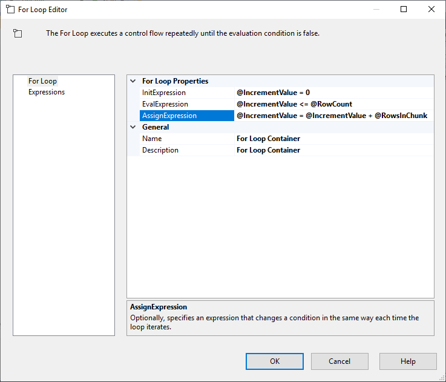Open Help for the dialog

click(x=407, y=361)
